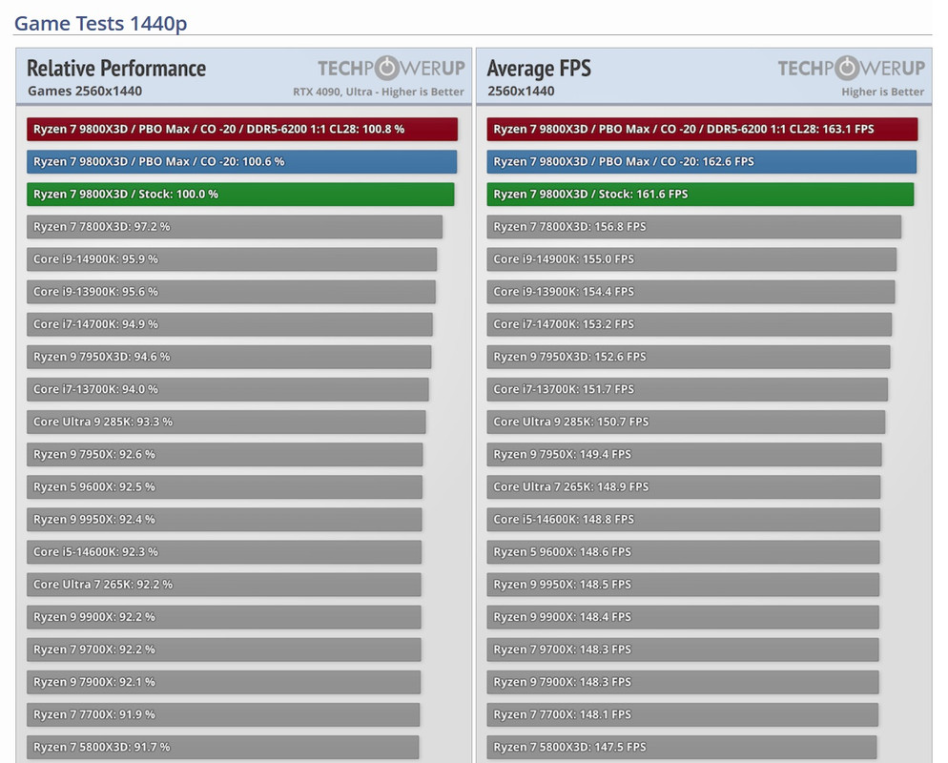Click the Ryzen 7 7700X: 91.9 % bar
Image resolution: width=948 pixels, height=763 pixels.
(223, 715)
